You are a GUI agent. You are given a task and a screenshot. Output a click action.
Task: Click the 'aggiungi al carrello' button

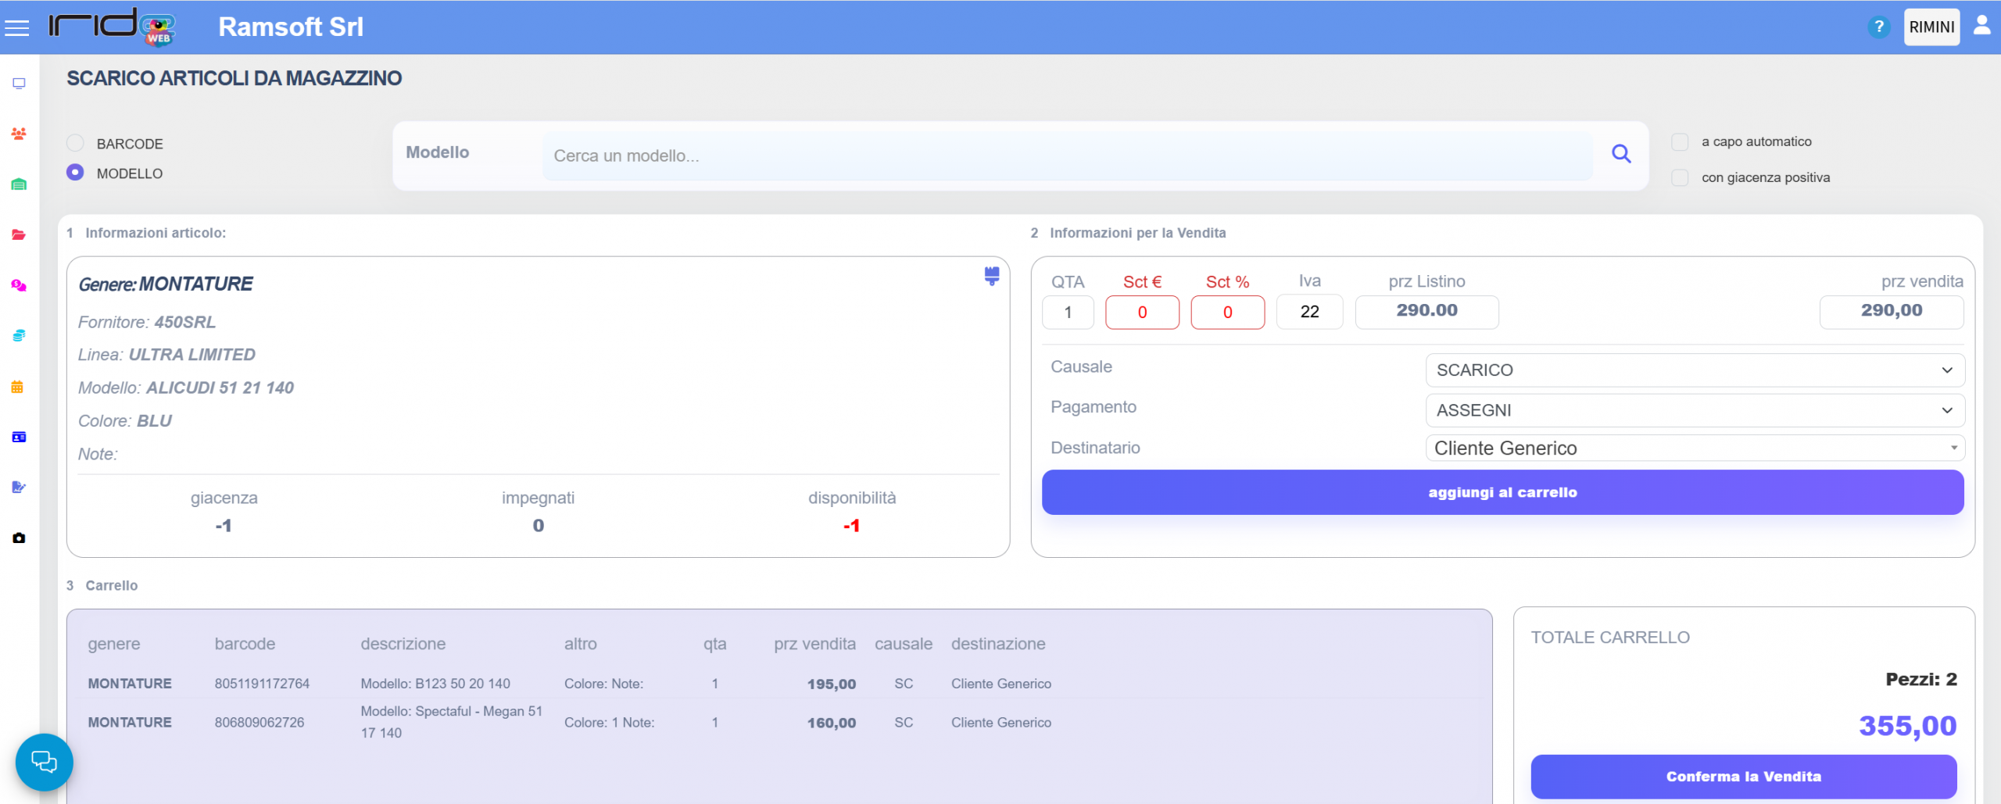(x=1502, y=492)
